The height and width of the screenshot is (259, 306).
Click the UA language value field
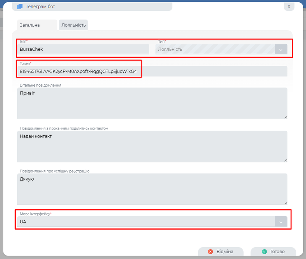click(x=145, y=222)
